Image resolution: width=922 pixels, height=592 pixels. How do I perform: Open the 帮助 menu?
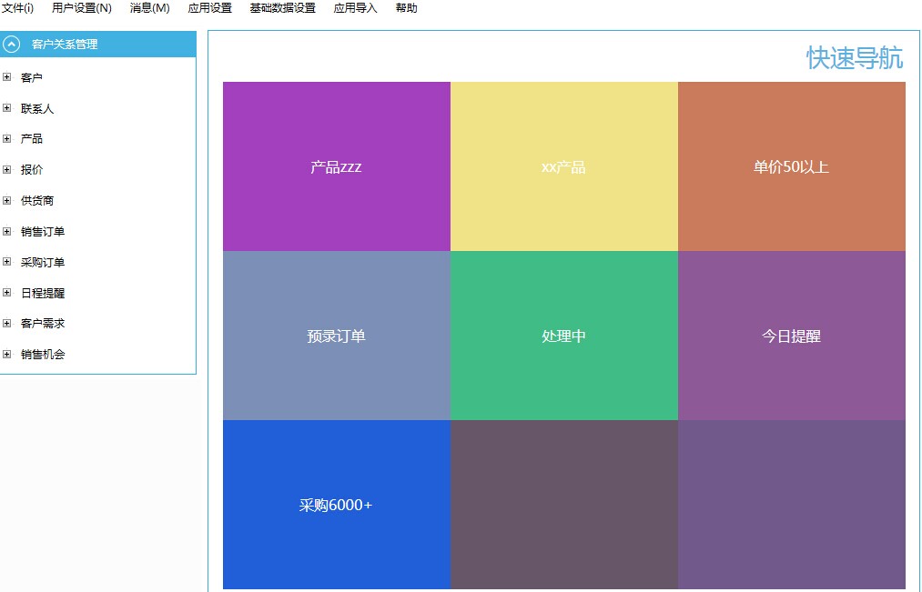[406, 8]
